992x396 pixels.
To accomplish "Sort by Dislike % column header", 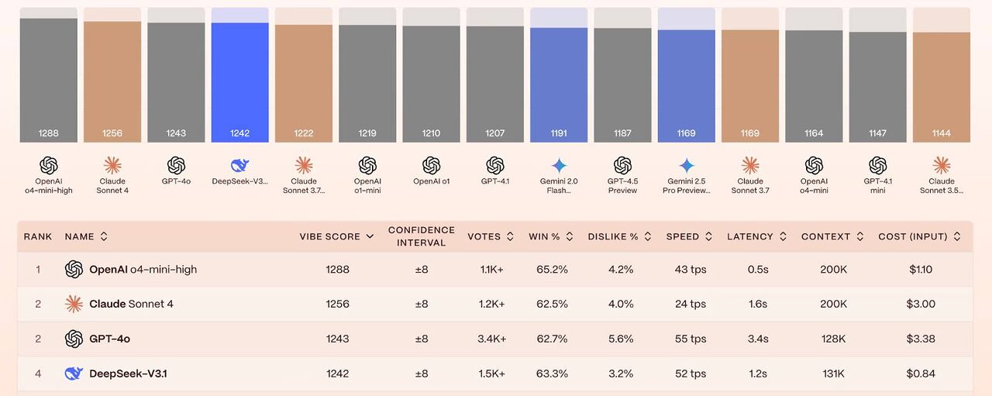I will (619, 236).
